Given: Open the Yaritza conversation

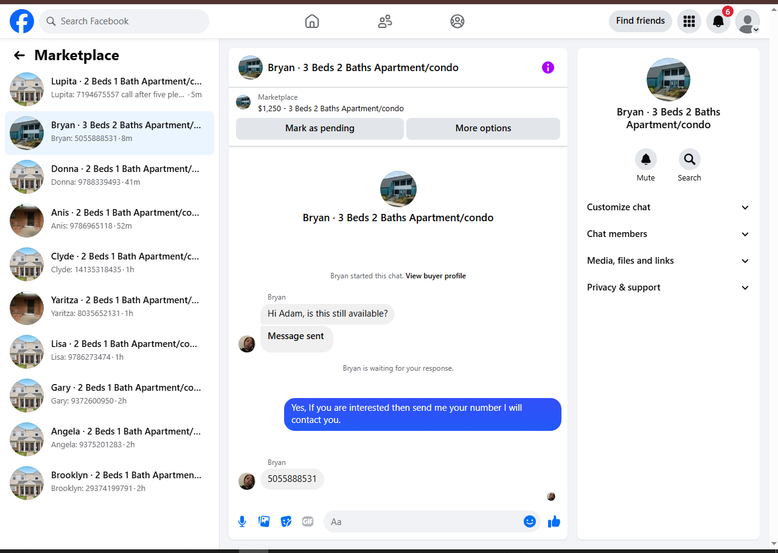Looking at the screenshot, I should pyautogui.click(x=109, y=308).
